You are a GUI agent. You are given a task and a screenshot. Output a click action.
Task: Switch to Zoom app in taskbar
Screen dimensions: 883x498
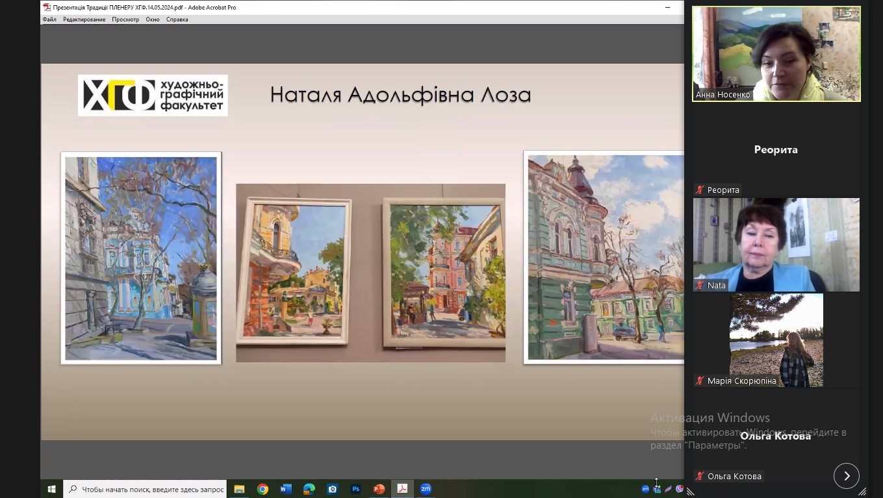coord(426,489)
